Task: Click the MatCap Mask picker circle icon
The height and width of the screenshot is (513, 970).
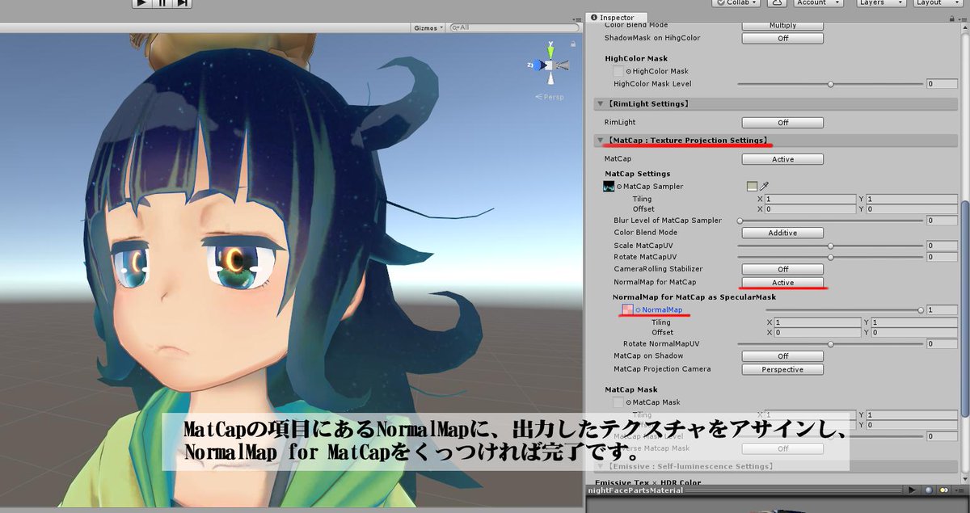Action: click(x=629, y=402)
